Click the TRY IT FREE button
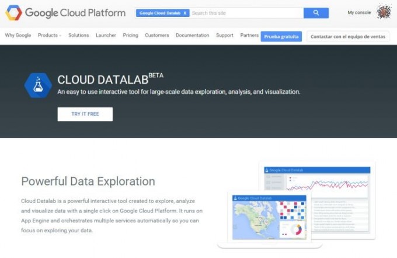The width and height of the screenshot is (397, 258). point(85,114)
